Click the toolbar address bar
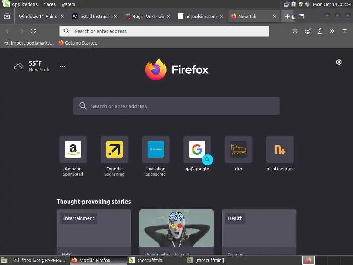 pos(164,31)
